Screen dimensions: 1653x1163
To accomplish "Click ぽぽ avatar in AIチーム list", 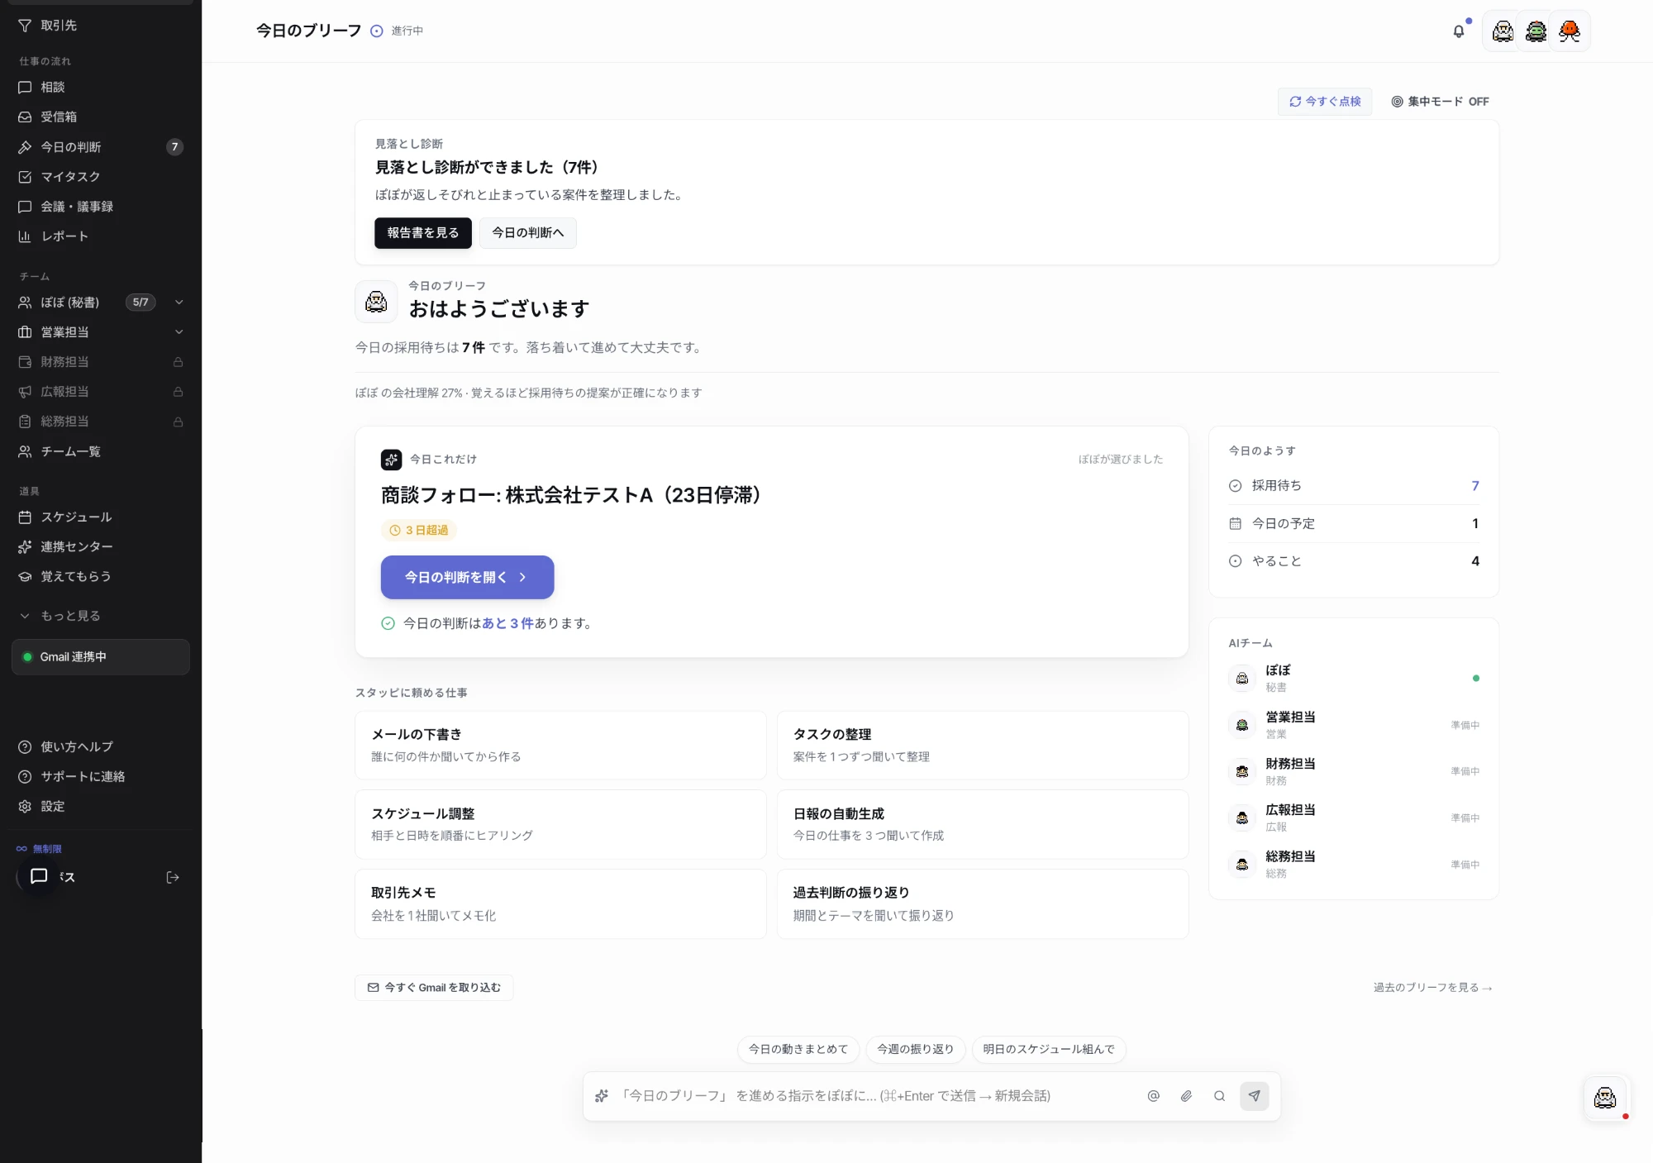I will pyautogui.click(x=1242, y=678).
